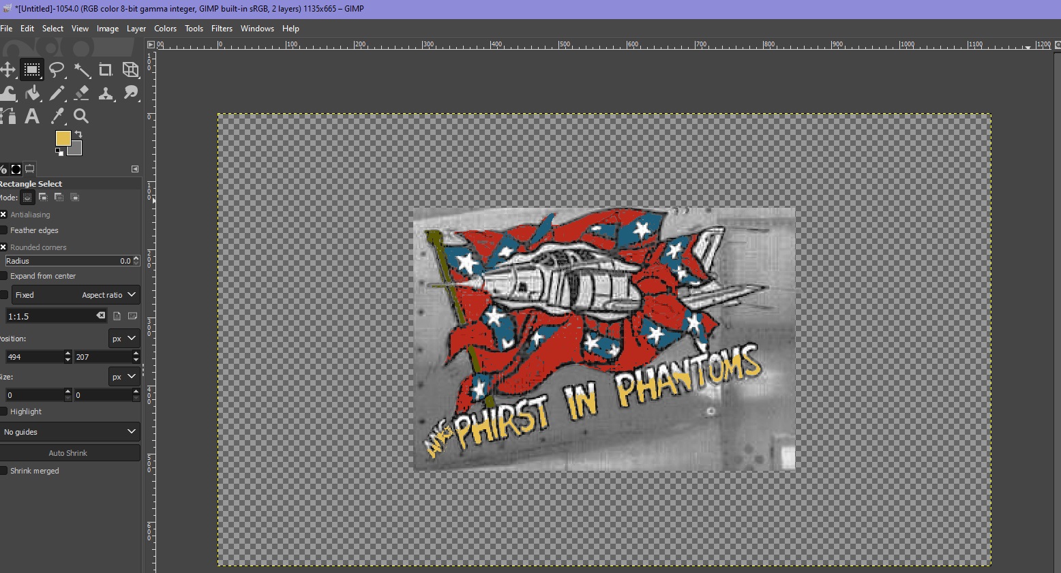The width and height of the screenshot is (1061, 573).
Task: Enable the Highlight checkbox
Action: [3, 412]
